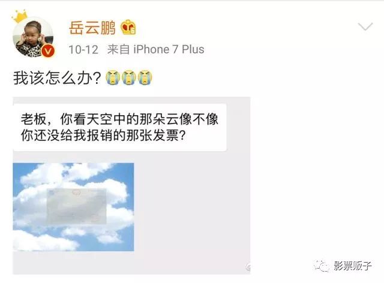This screenshot has height=283, width=384.
Task: Click the 影票贩子 watermark text
Action: pyautogui.click(x=352, y=266)
